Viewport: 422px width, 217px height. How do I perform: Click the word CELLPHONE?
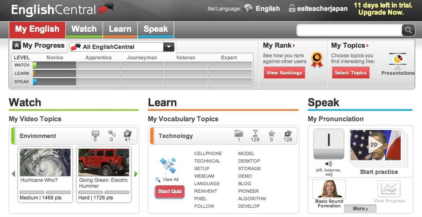pyautogui.click(x=208, y=153)
